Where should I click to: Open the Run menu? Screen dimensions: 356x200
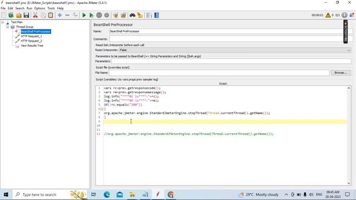pyautogui.click(x=29, y=8)
